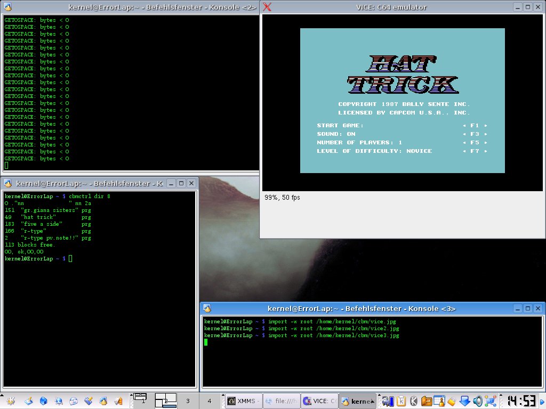Screen dimensions: 546x409
Task: Click the KDE Bluetooth tray icon
Action: pyautogui.click(x=414, y=401)
